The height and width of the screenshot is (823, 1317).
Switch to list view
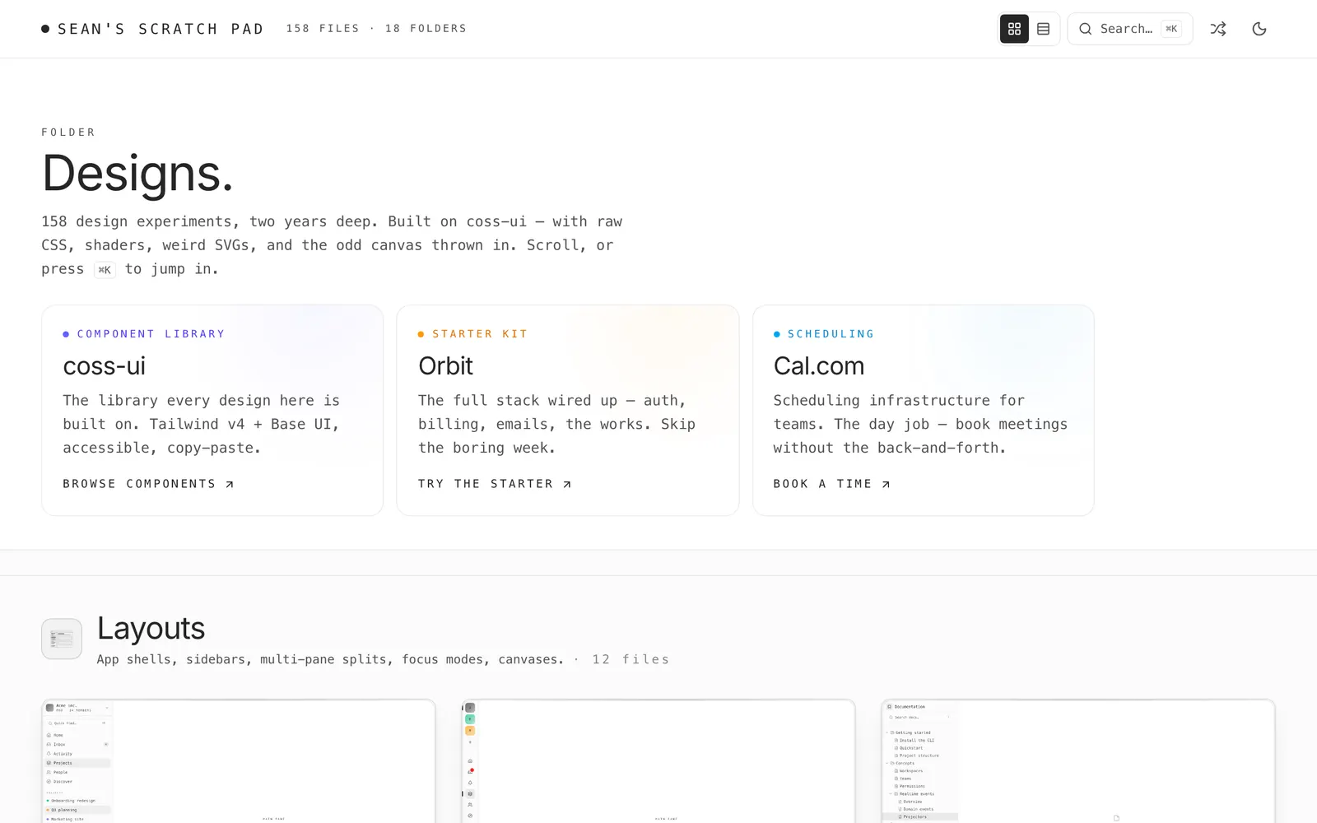tap(1044, 29)
